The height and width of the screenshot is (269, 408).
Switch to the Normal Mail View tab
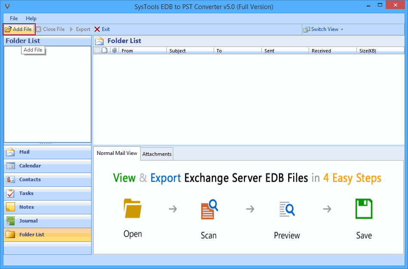coord(117,153)
